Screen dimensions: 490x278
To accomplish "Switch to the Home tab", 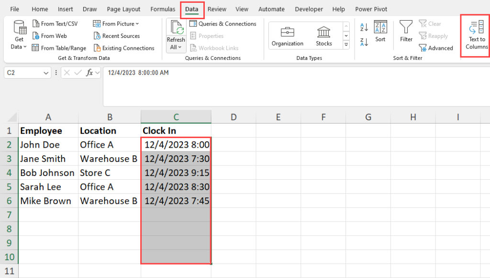I will click(x=40, y=9).
